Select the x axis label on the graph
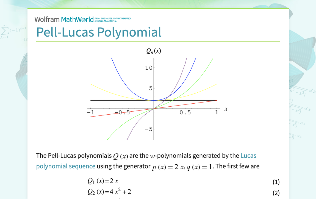The image size is (316, 199). pyautogui.click(x=226, y=109)
